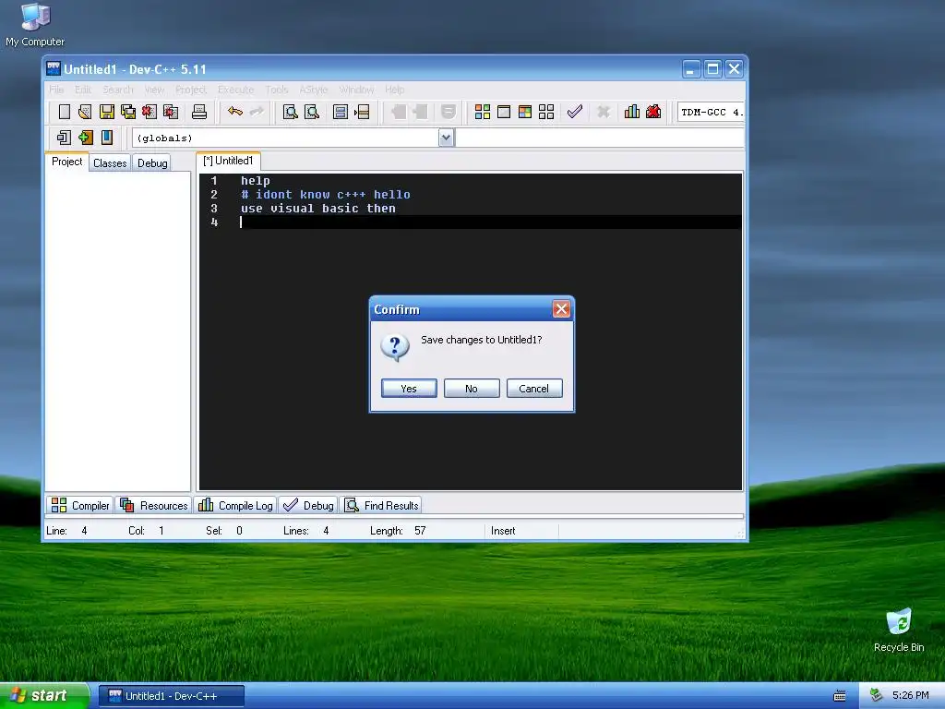Click the Go to line toolbar icon
Image resolution: width=945 pixels, height=709 pixels.
(362, 112)
